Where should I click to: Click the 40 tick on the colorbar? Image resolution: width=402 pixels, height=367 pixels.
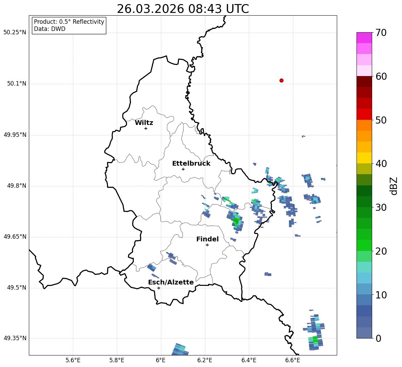click(x=381, y=164)
